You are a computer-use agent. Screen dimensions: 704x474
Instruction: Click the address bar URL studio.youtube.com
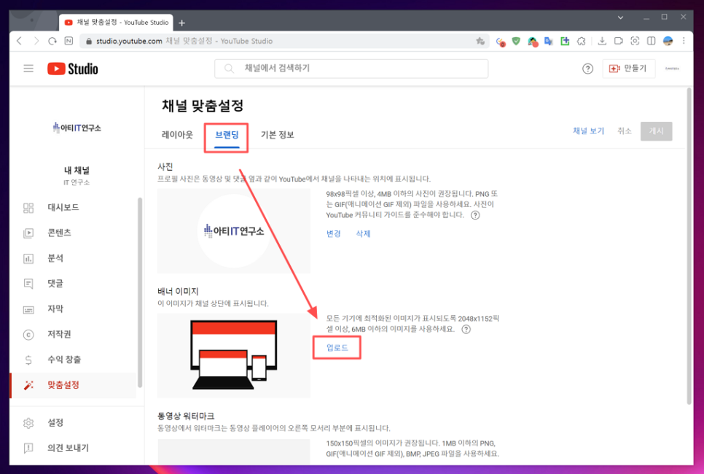tap(129, 41)
